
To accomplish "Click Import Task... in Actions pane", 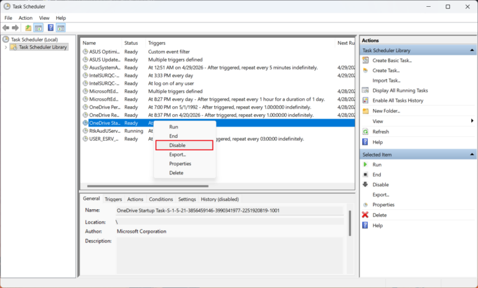I will [387, 80].
